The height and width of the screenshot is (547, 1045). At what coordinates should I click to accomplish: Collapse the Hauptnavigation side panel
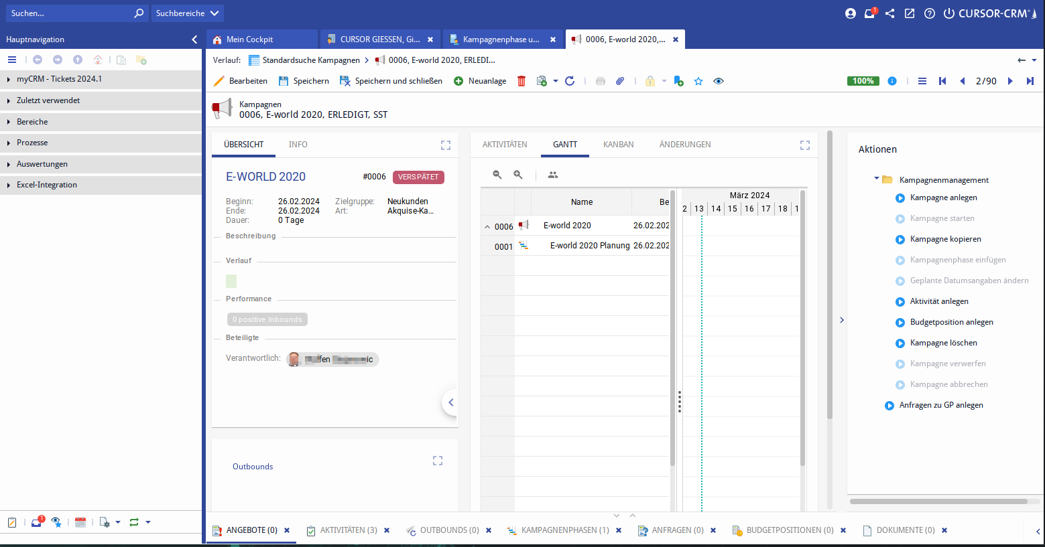pos(194,40)
